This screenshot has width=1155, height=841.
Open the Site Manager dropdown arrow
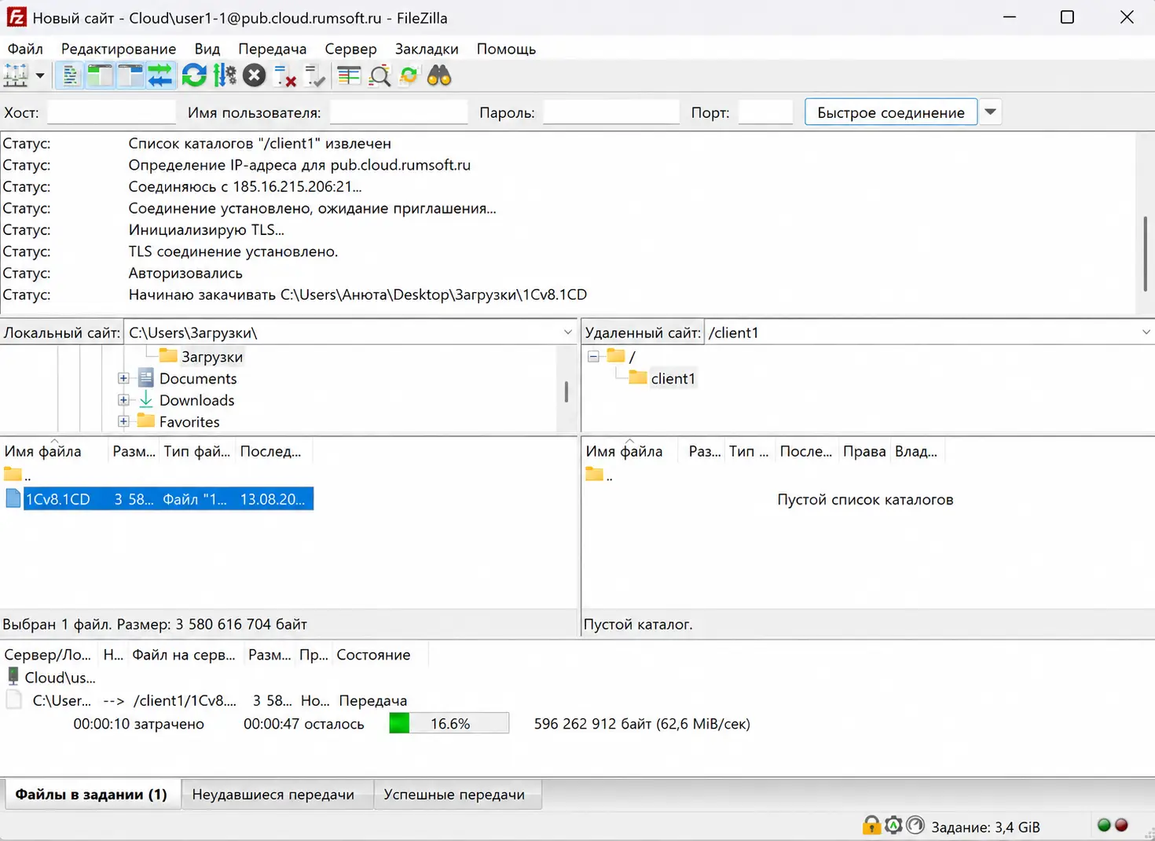39,76
